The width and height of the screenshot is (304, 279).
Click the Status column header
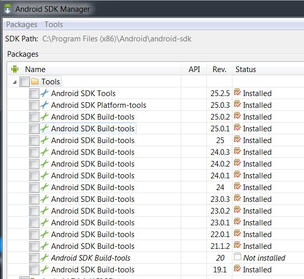coord(268,69)
